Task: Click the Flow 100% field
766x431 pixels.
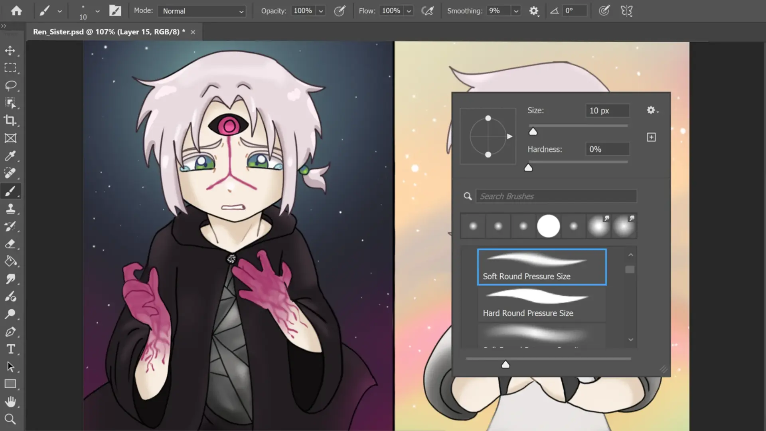Action: [391, 11]
